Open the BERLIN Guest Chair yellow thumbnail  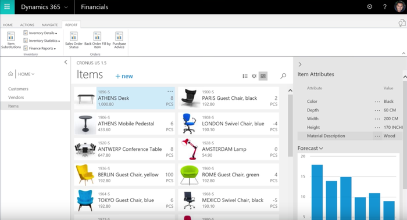pyautogui.click(x=85, y=175)
